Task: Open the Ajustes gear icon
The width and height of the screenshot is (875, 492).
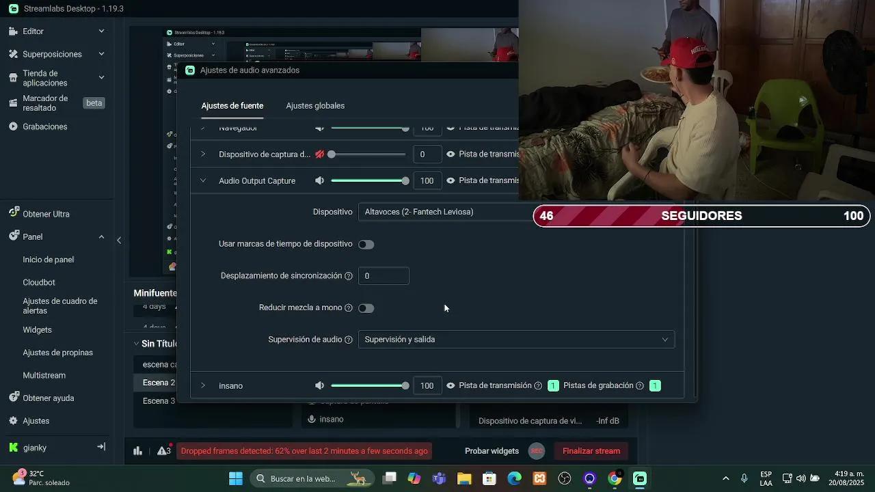Action: click(13, 421)
